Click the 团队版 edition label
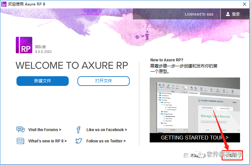The height and width of the screenshot is (165, 251). point(41,47)
